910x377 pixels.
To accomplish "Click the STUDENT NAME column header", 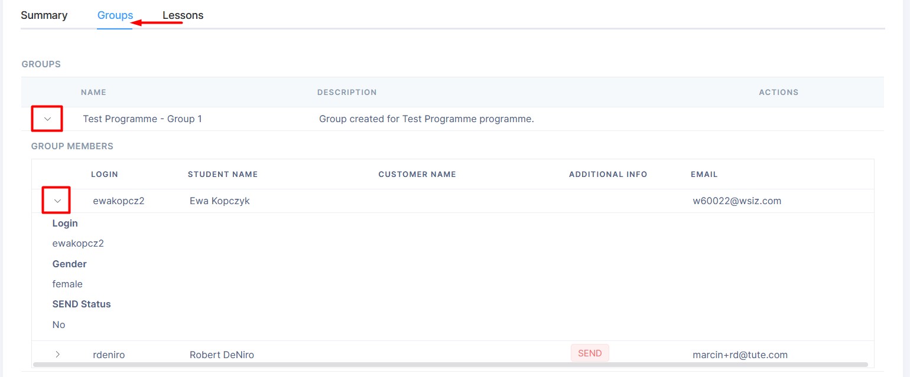I will tap(223, 175).
